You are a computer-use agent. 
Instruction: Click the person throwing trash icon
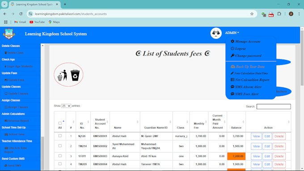click(62, 75)
